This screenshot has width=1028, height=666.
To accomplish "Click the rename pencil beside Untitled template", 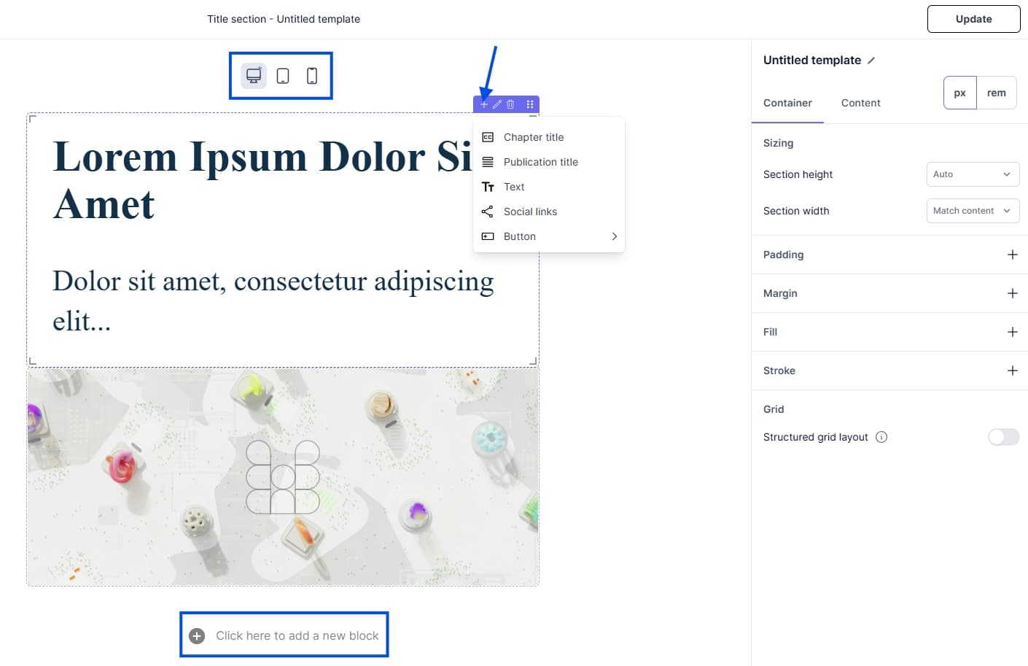I will click(x=872, y=61).
